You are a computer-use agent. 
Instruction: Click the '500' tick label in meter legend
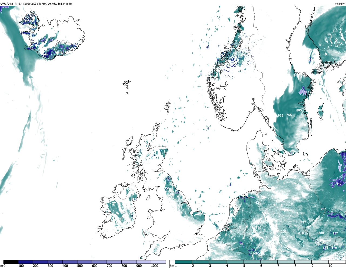pyautogui.click(x=80, y=266)
